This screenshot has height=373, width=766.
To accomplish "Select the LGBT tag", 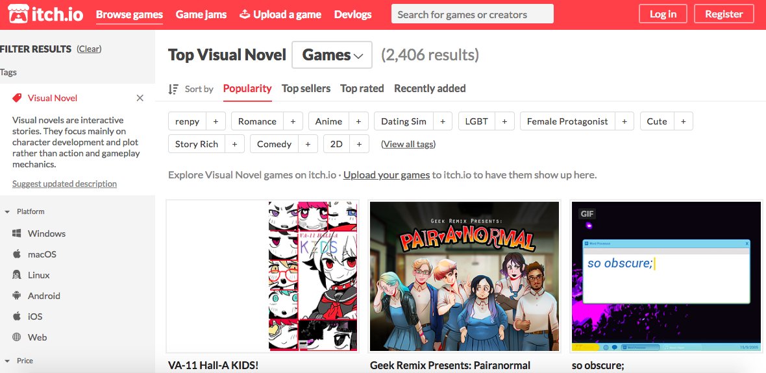I will (476, 121).
